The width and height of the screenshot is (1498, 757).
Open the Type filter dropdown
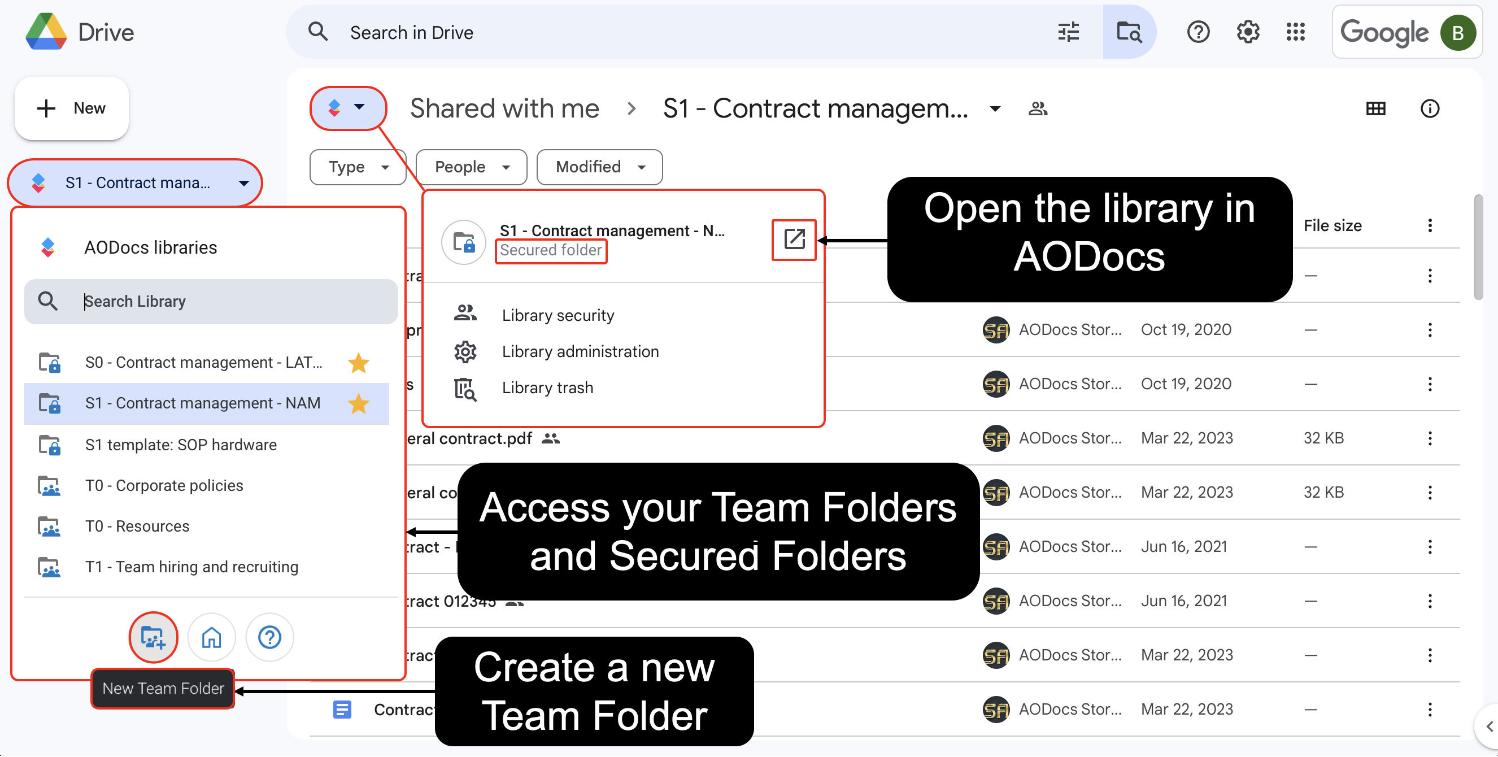point(358,167)
